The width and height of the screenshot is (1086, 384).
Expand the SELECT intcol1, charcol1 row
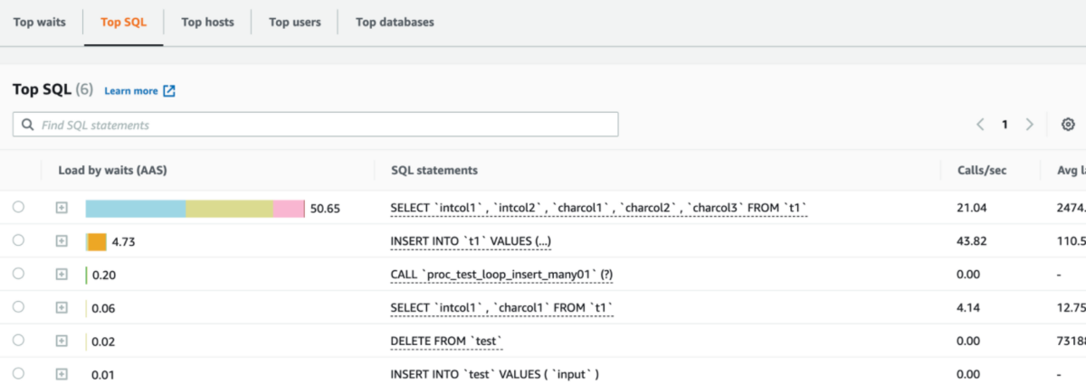click(62, 307)
